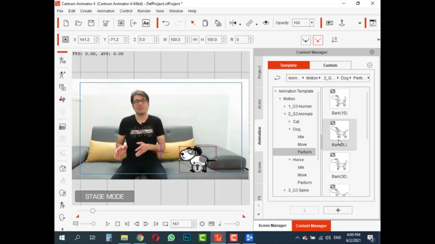Click the STAGE MODE button
This screenshot has height=244, width=435.
(105, 197)
